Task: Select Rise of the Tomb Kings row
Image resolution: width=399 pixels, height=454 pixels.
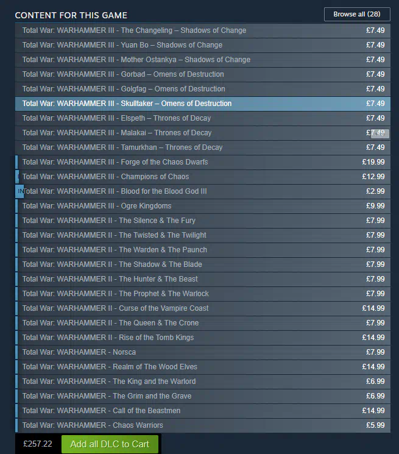Action: 202,338
